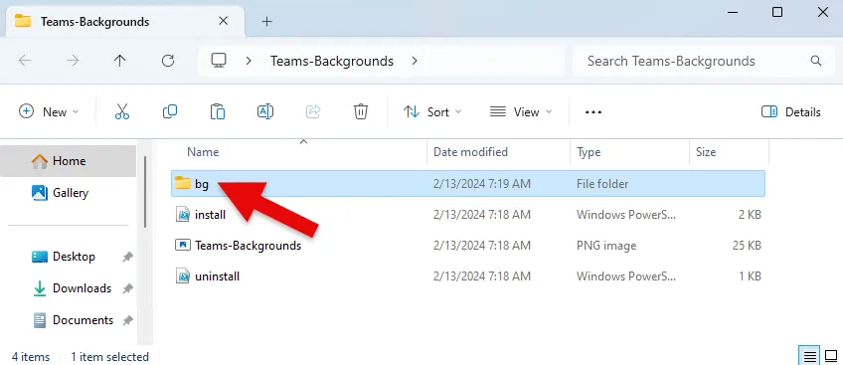Click the Teams-Backgrounds PNG file icon

183,245
